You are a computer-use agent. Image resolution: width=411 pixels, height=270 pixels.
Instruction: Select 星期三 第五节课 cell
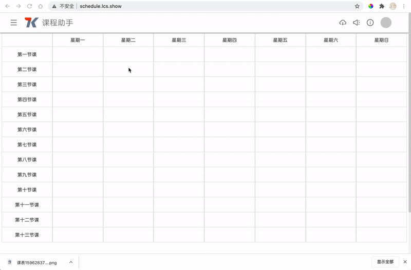coord(179,114)
